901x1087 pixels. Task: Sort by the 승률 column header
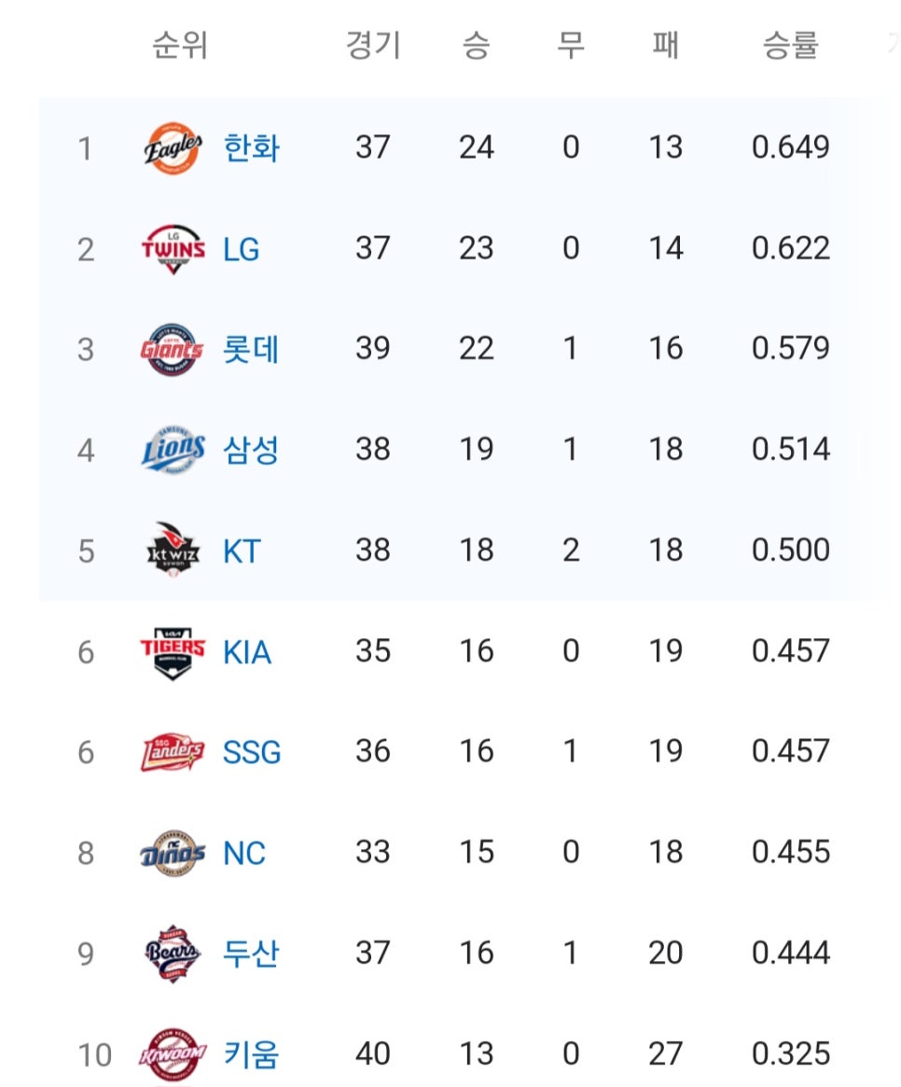pos(791,46)
